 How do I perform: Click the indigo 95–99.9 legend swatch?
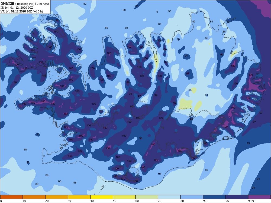click(x=237, y=197)
